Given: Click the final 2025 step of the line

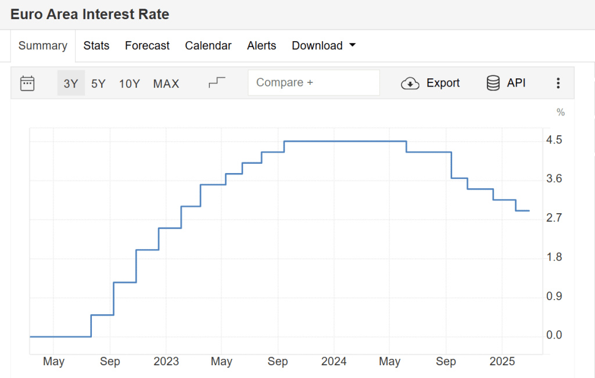Looking at the screenshot, I should click(522, 211).
